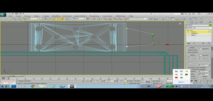
Task: Tick the Connect checkbox beside Refine
Action: [200, 55]
